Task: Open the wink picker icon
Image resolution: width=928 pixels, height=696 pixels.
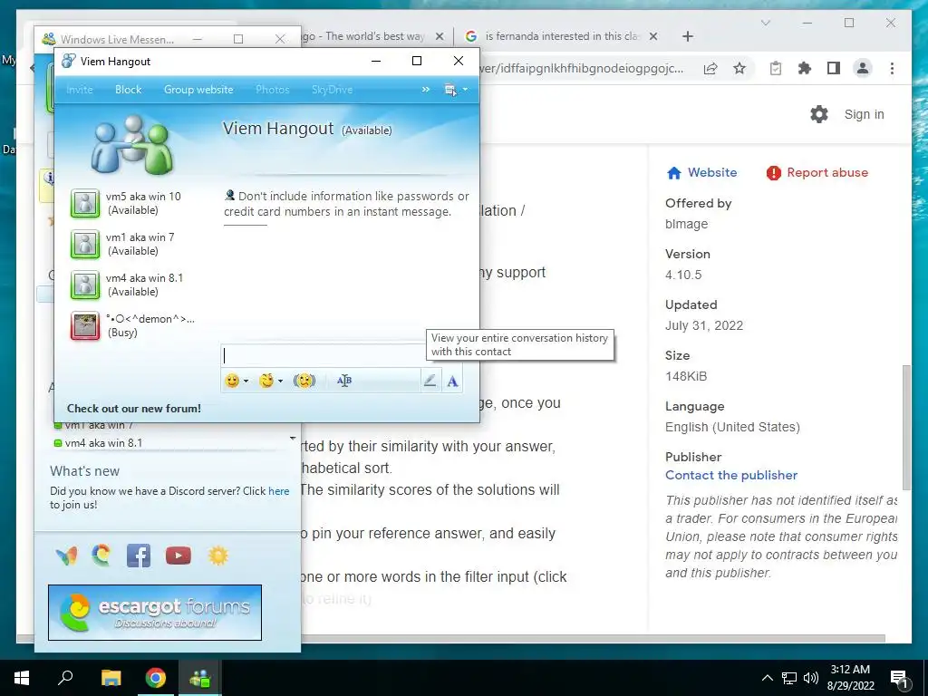Action: (x=266, y=381)
